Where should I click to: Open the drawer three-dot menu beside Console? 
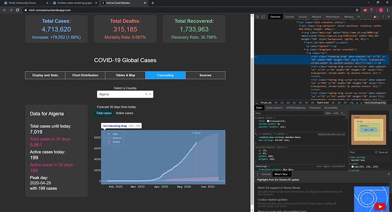[257, 174]
